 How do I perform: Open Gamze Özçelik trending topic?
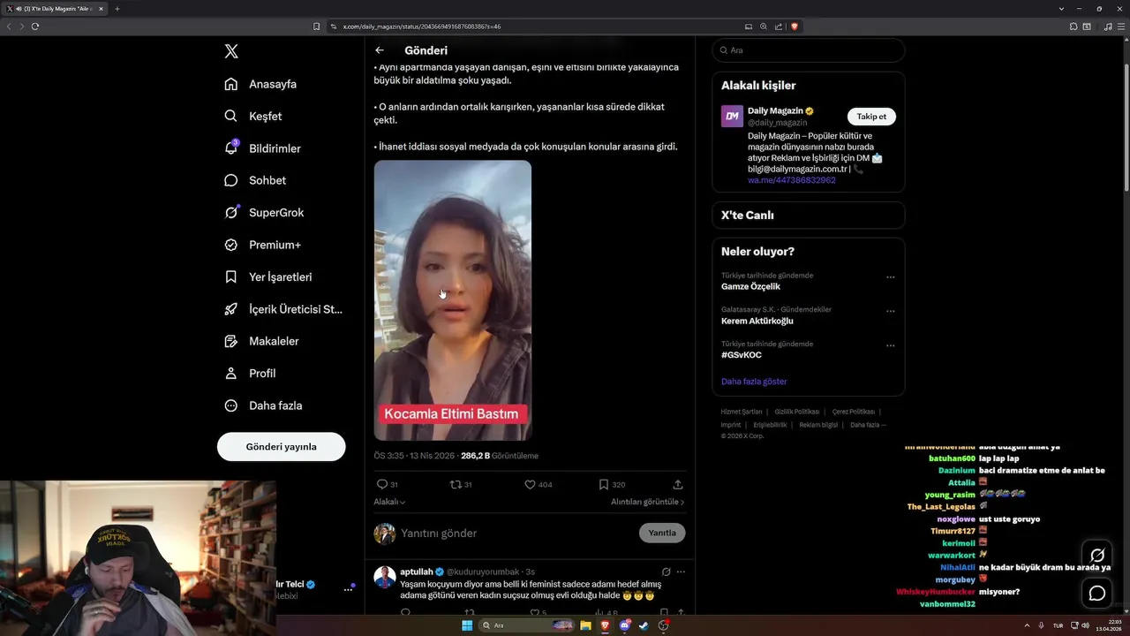point(750,286)
